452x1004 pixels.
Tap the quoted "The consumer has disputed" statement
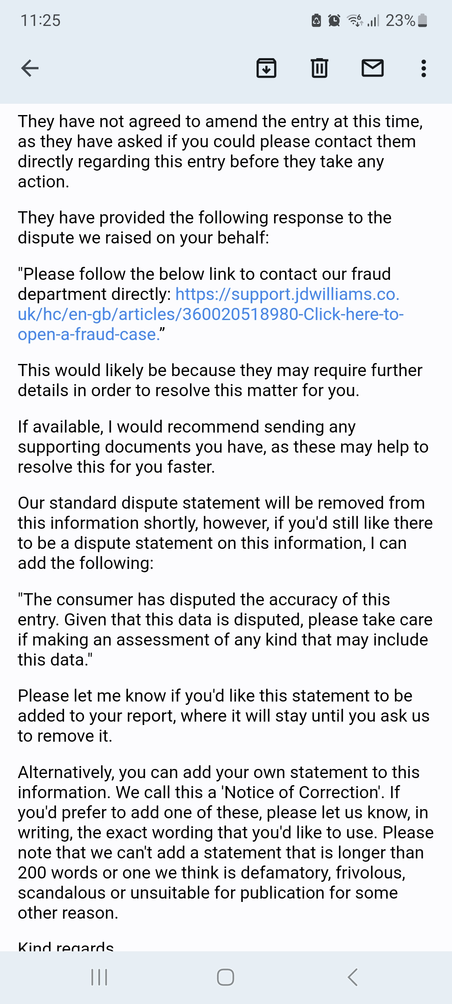coord(225,630)
